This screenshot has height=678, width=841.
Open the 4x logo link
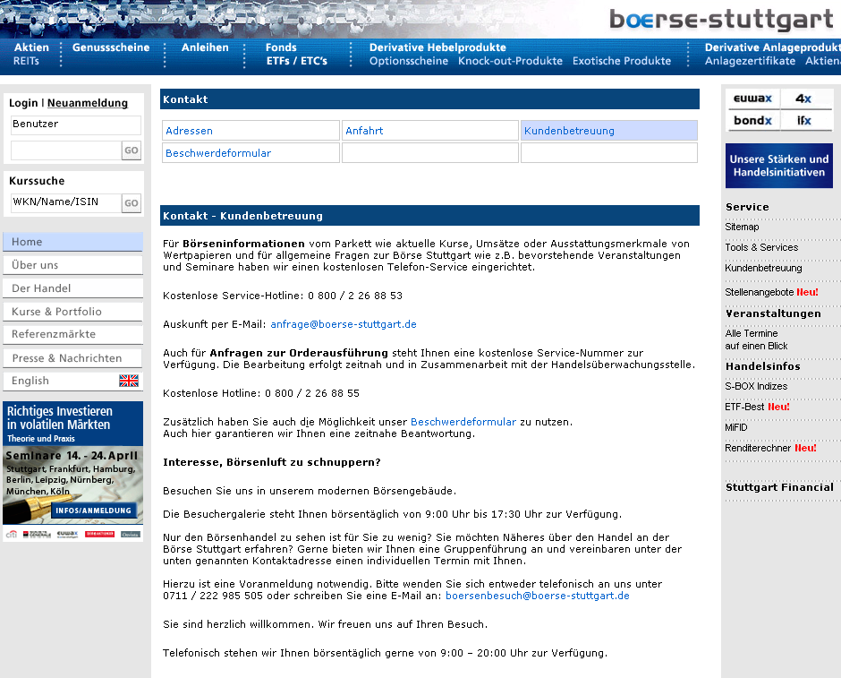(x=803, y=99)
